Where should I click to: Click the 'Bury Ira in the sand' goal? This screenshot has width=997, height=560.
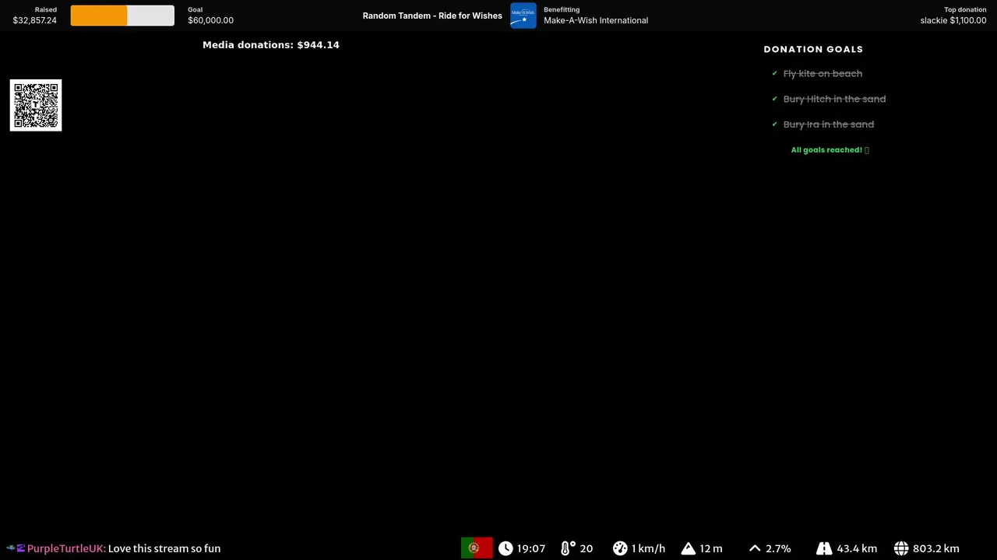coord(828,124)
